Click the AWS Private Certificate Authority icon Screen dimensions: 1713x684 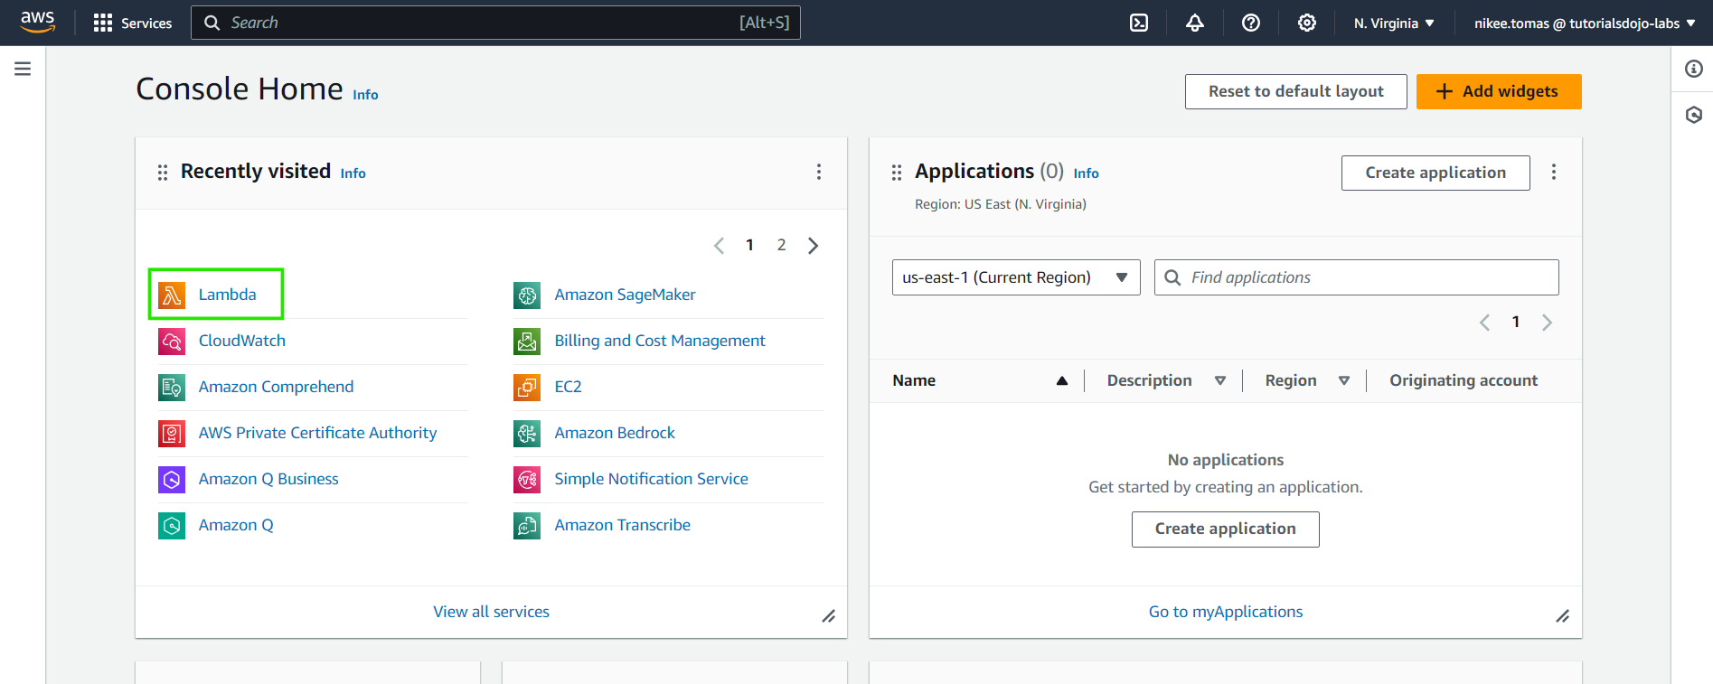coord(172,433)
